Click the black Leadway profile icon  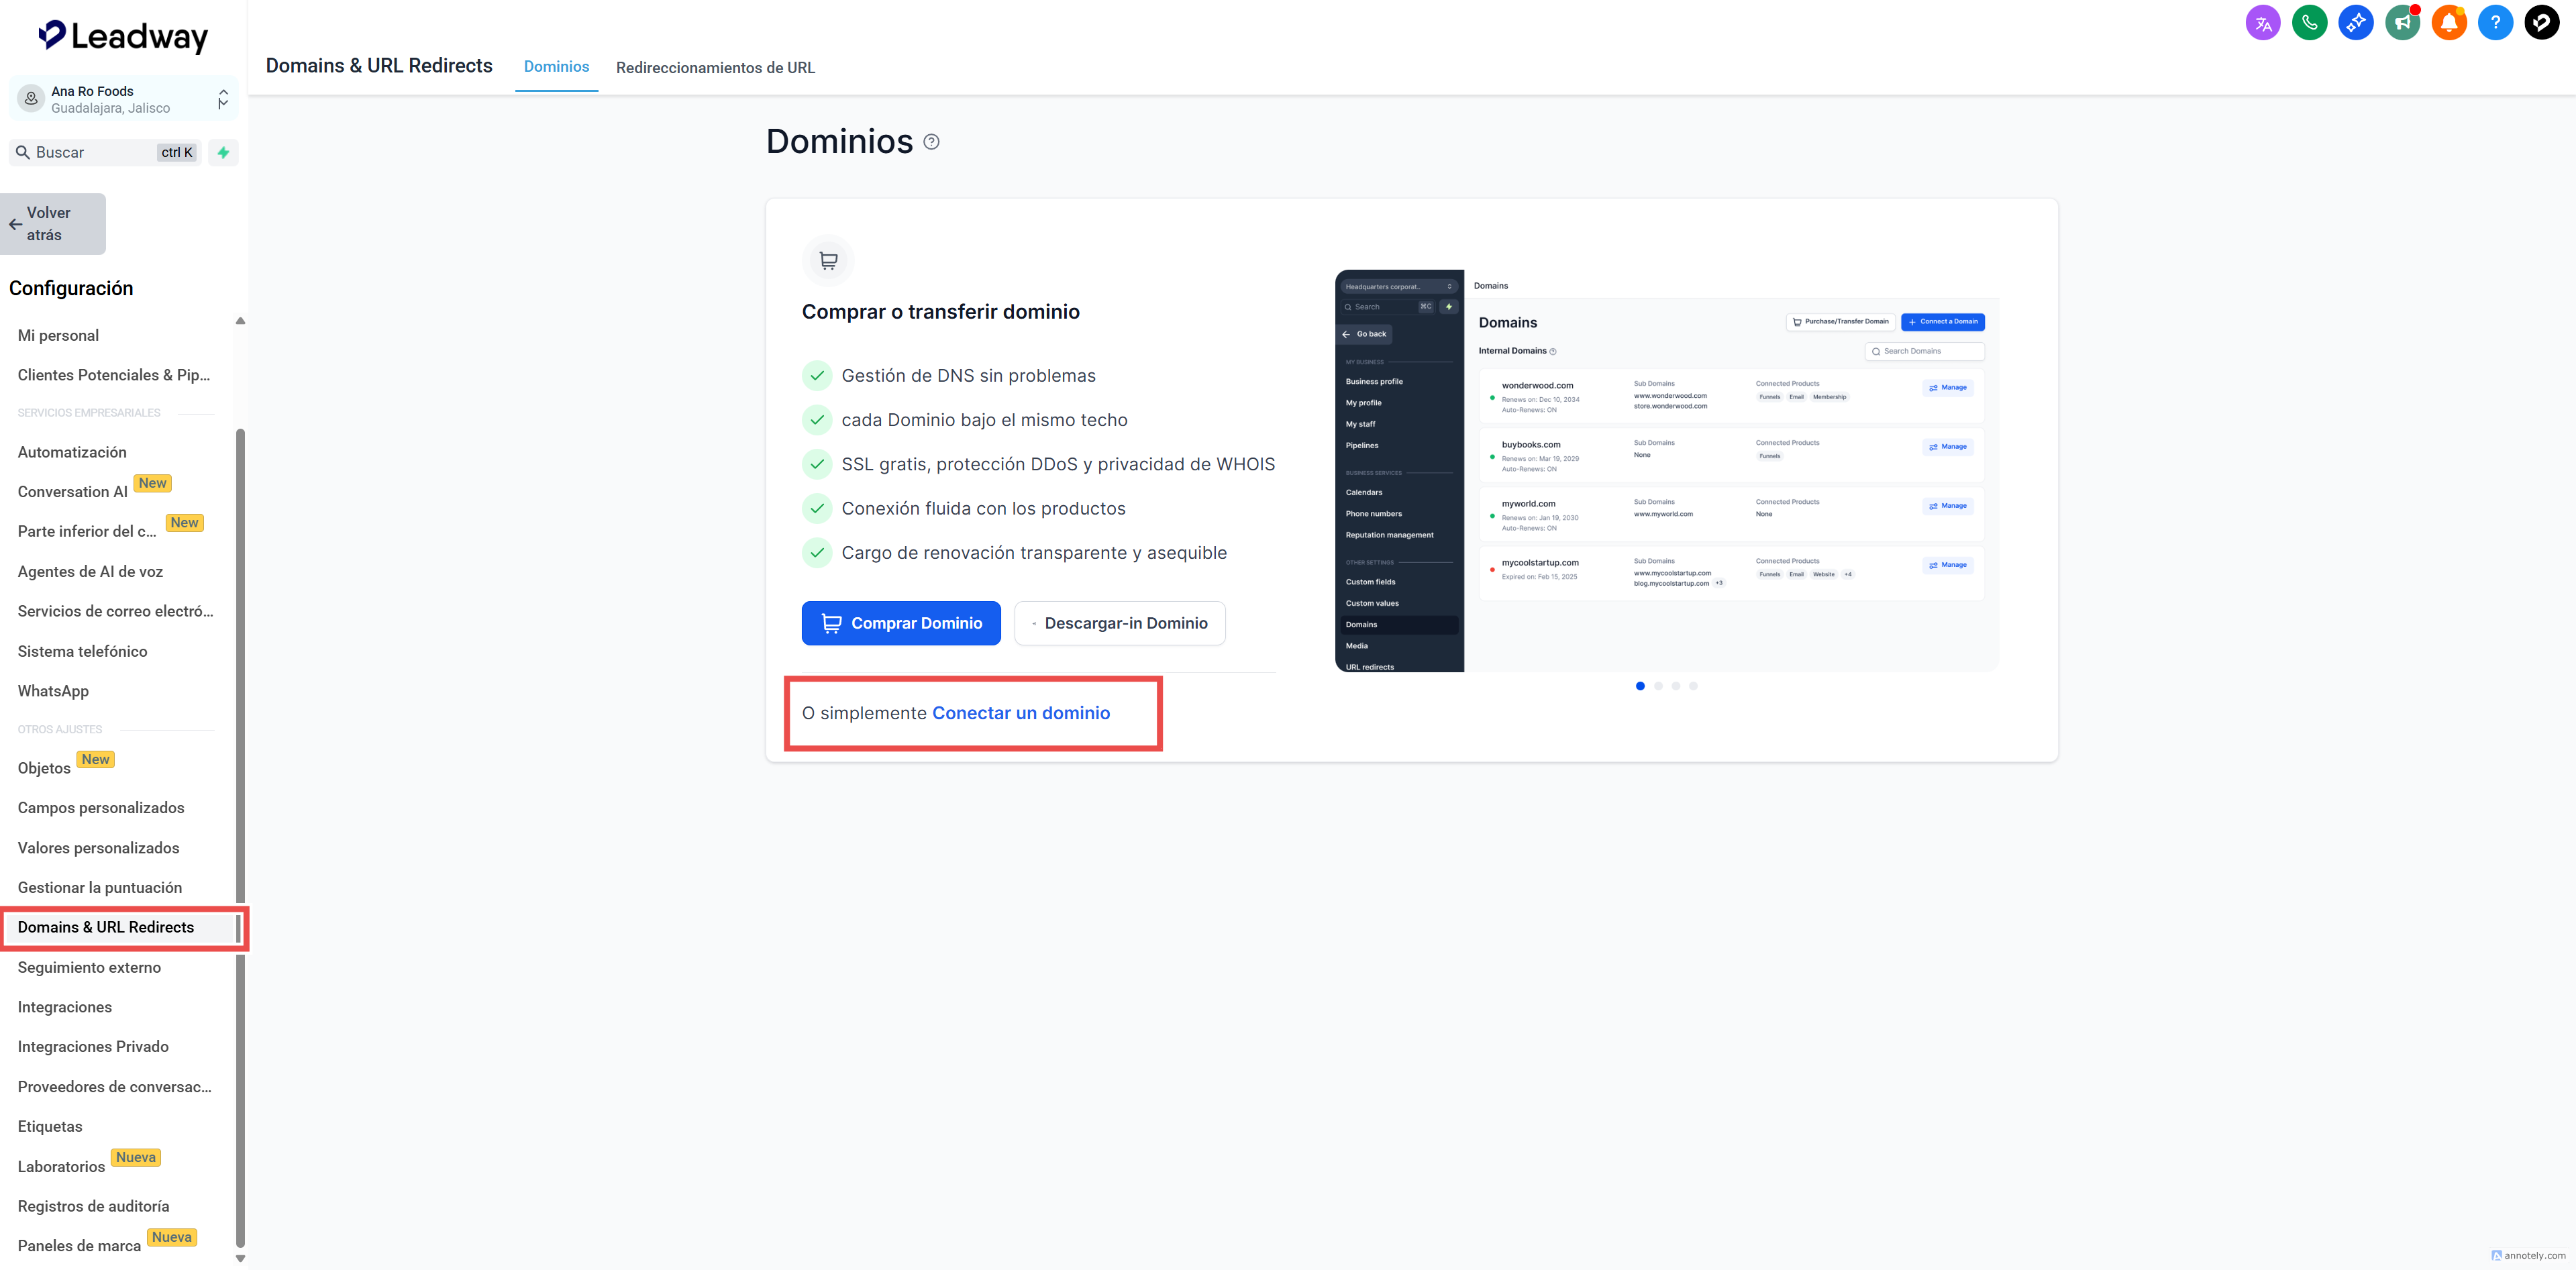point(2541,22)
